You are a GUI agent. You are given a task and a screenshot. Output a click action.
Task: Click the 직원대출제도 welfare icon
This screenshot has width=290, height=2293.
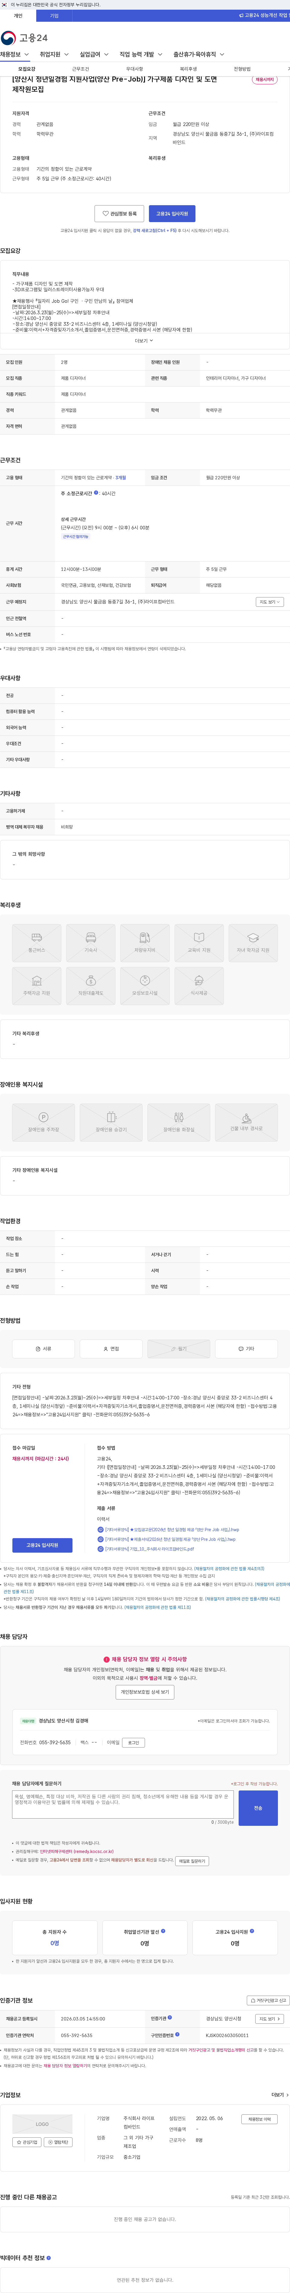click(91, 986)
